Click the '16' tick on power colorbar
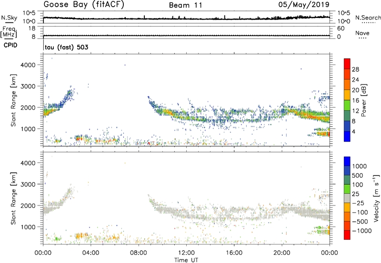The height and width of the screenshot is (263, 381). 355,101
